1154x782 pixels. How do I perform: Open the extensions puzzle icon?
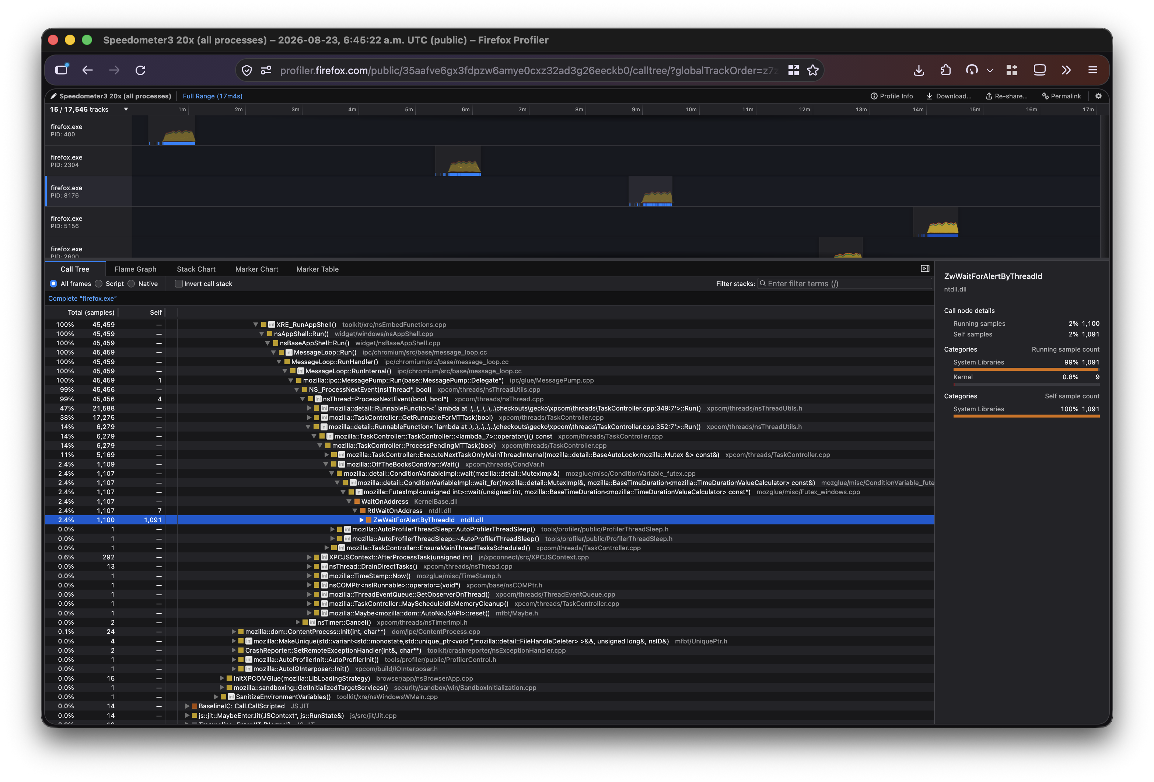[x=945, y=70]
